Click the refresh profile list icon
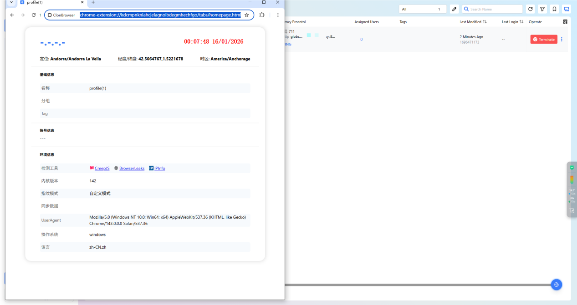 tap(531, 9)
